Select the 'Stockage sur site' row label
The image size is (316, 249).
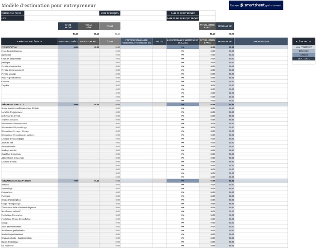(x=9, y=150)
